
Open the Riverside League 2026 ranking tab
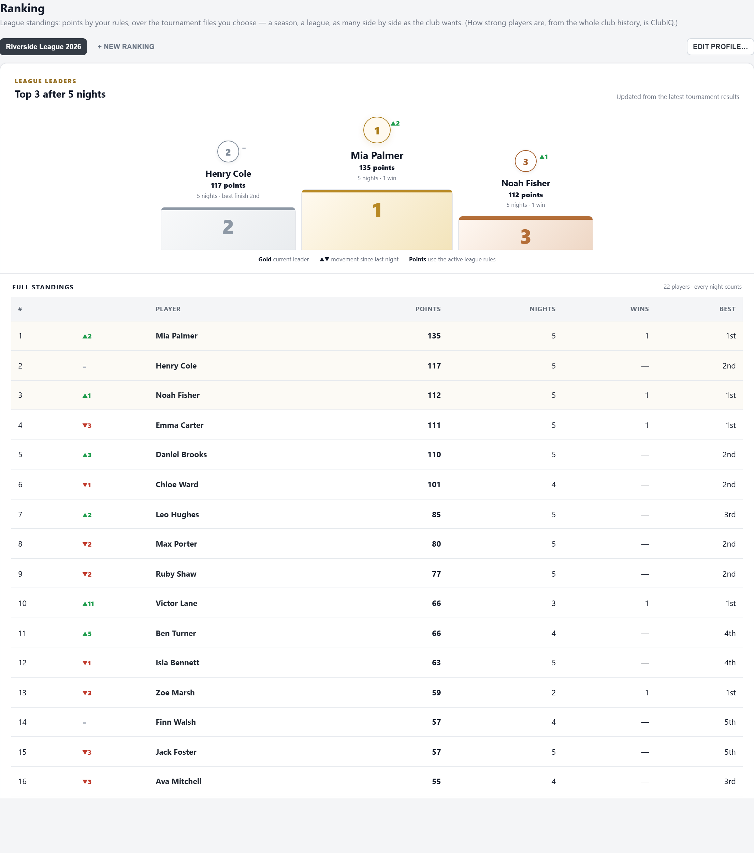[x=43, y=47]
